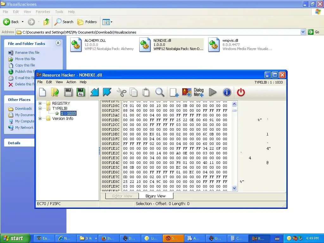This screenshot has height=243, width=324.
Task: Click the ALCHEMY.DLL file icon
Action: (x=76, y=44)
